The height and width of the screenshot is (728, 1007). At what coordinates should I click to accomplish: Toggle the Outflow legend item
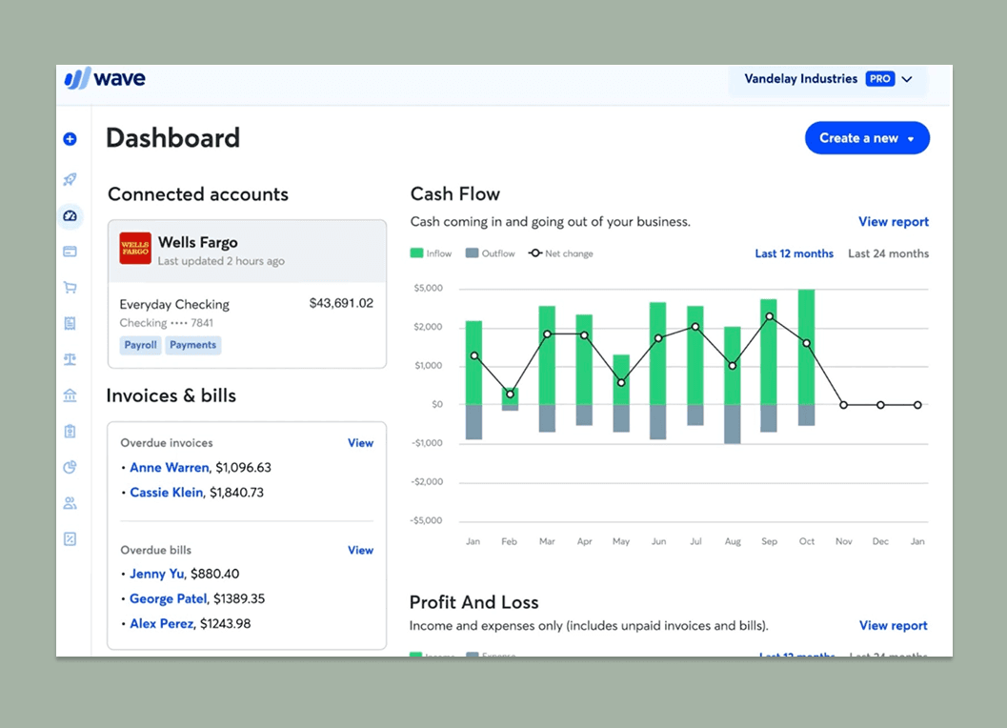491,253
